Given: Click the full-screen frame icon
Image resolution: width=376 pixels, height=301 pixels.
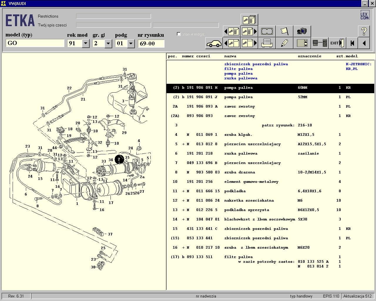Looking at the screenshot, I should click(267, 31).
